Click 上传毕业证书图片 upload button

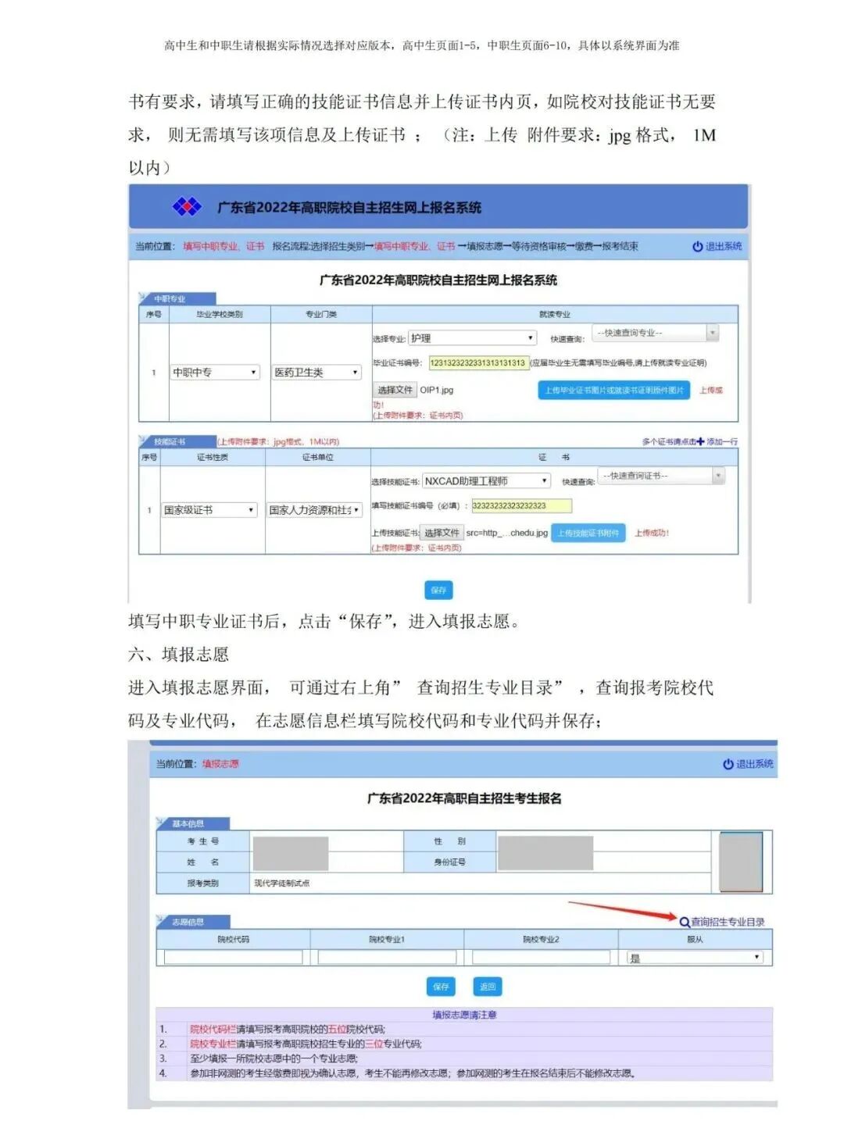tap(614, 390)
